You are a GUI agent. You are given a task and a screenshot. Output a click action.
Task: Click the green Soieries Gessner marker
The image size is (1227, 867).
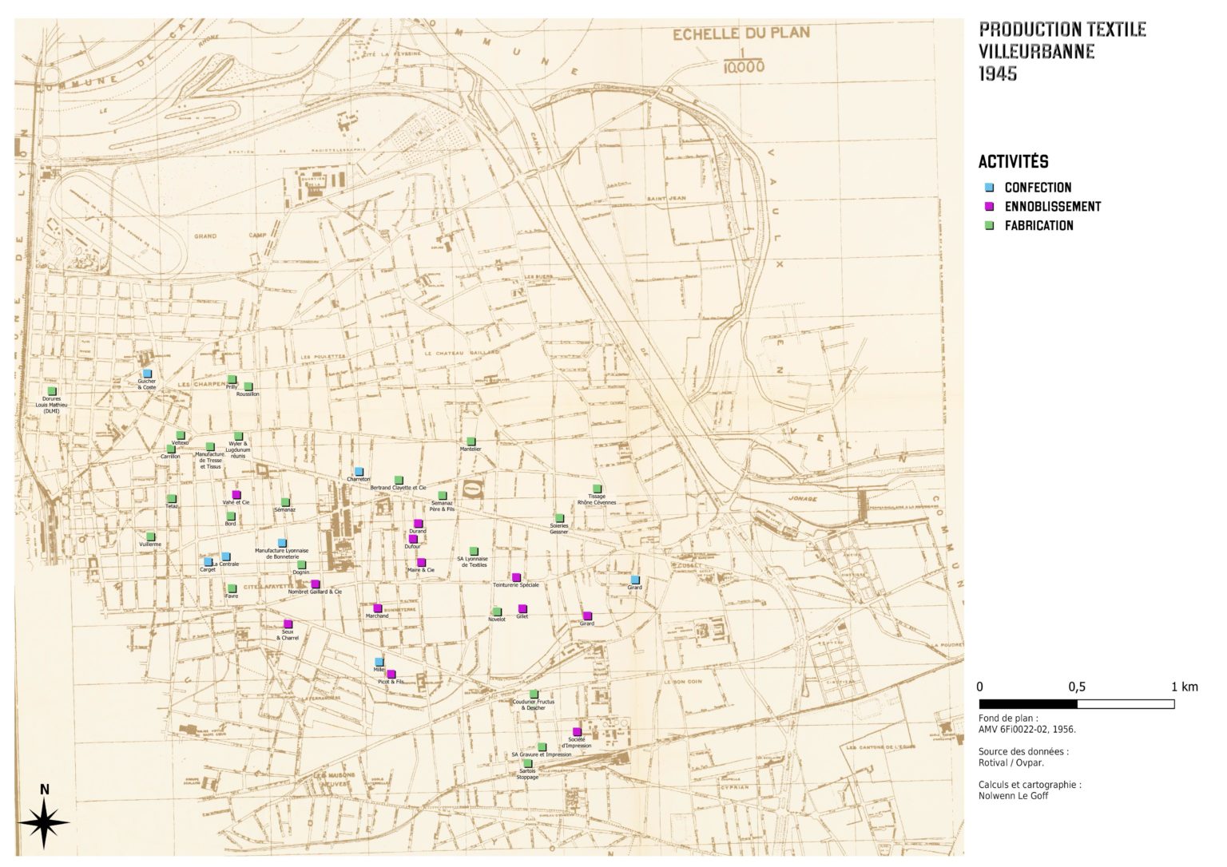559,518
